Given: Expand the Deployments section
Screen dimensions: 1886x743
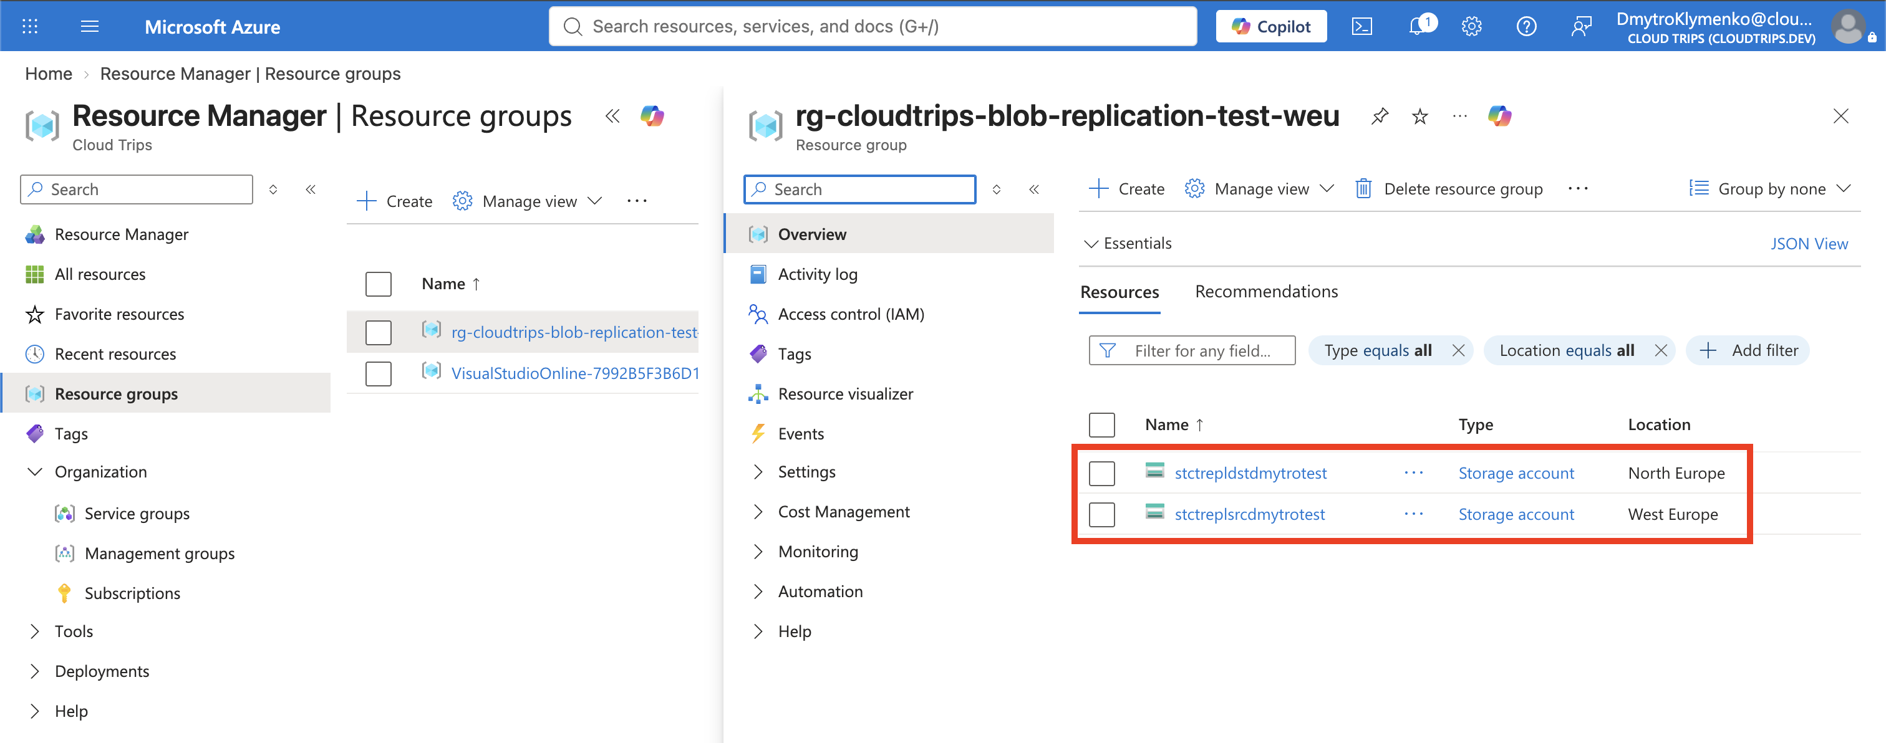Looking at the screenshot, I should coord(34,671).
